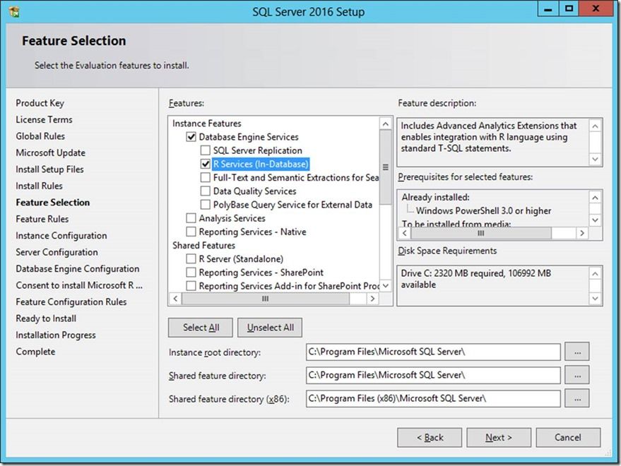The height and width of the screenshot is (466, 621).
Task: Select the Instance Configuration step
Action: coord(61,236)
